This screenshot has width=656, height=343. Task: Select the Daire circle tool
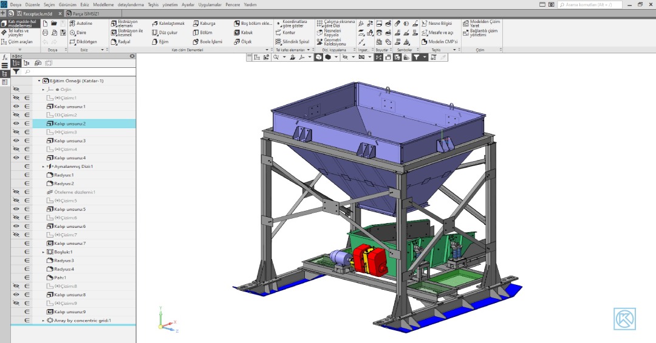(78, 33)
